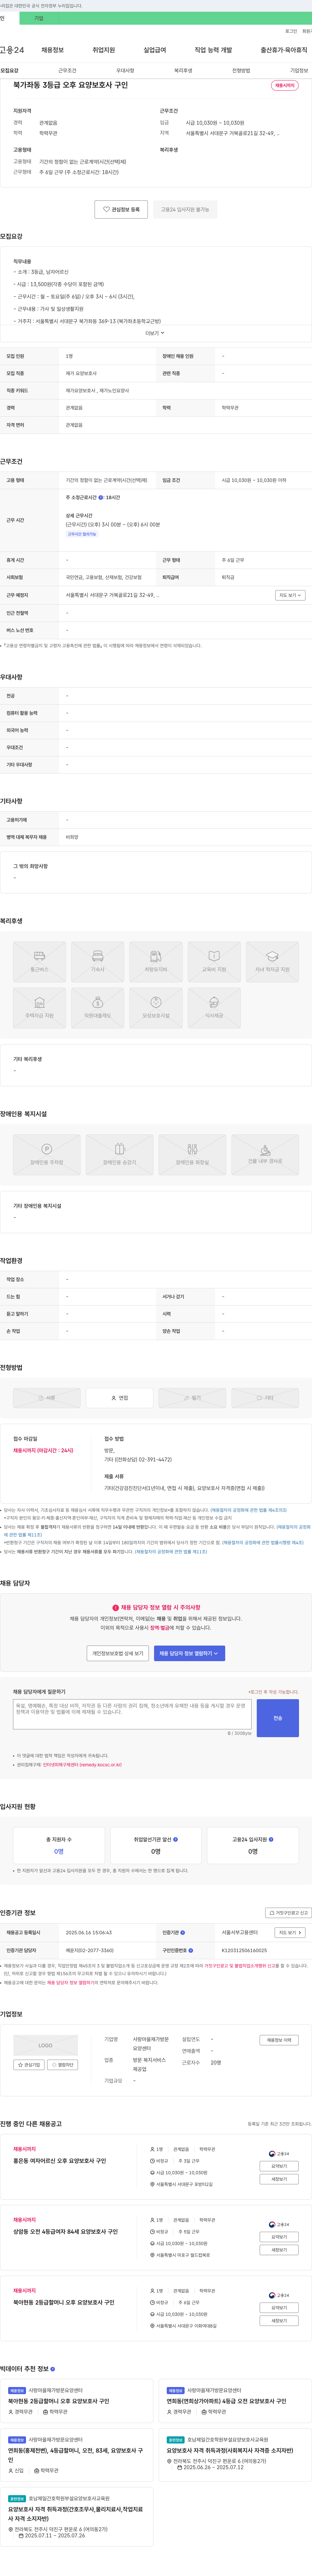Click info icon beside 인증기관 label
The image size is (312, 2576).
[183, 1933]
